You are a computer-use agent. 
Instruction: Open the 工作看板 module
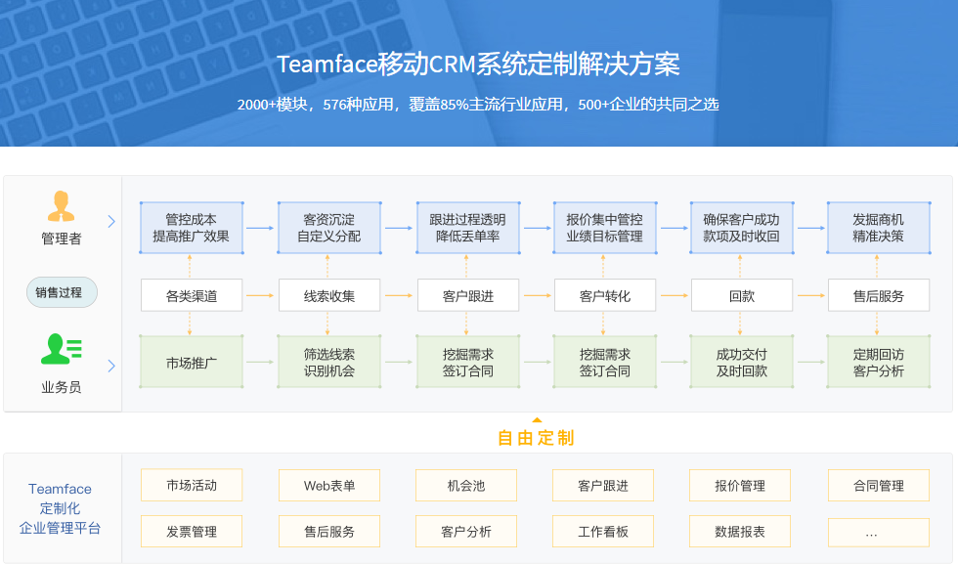click(603, 531)
